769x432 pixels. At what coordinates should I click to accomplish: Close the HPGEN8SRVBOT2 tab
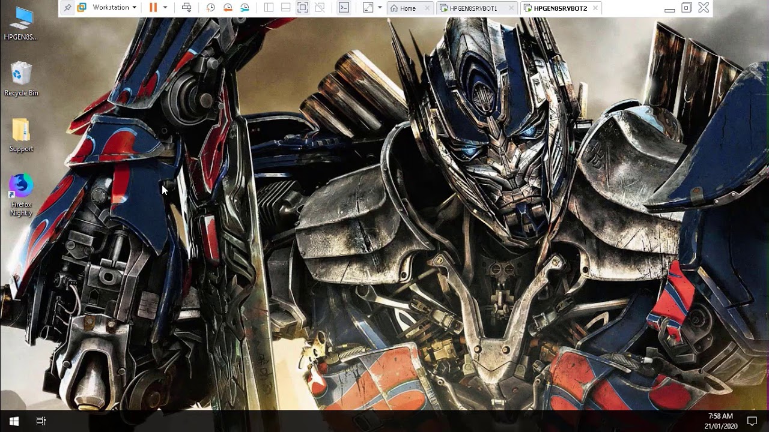[x=595, y=8]
